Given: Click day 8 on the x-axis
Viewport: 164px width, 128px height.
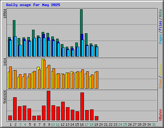Looking at the screenshot, I should [x=44, y=124].
